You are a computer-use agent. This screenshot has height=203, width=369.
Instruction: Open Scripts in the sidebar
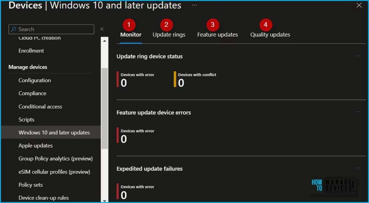pyautogui.click(x=26, y=120)
